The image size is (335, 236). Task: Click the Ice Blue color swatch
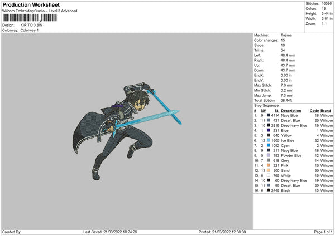point(269,140)
